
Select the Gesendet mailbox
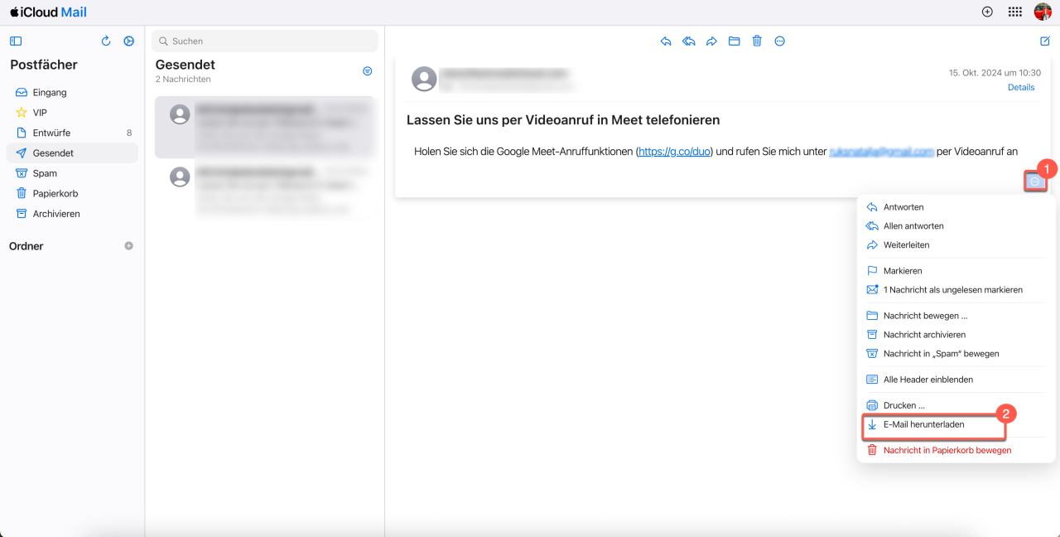pyautogui.click(x=72, y=153)
